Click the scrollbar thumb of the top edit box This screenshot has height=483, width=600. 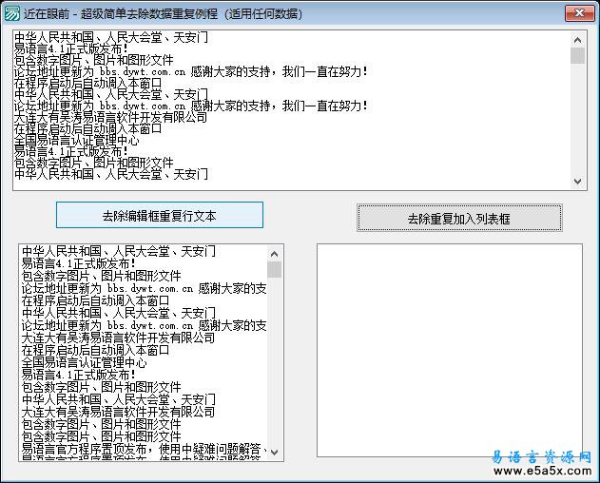pos(578,55)
